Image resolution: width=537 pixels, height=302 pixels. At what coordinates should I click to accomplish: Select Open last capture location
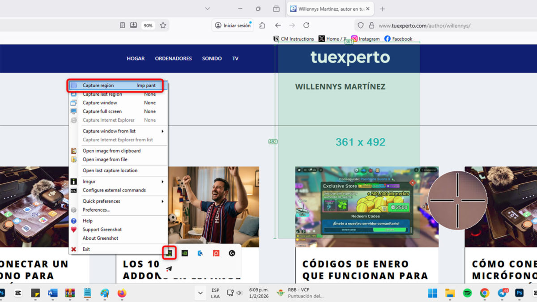click(118, 170)
